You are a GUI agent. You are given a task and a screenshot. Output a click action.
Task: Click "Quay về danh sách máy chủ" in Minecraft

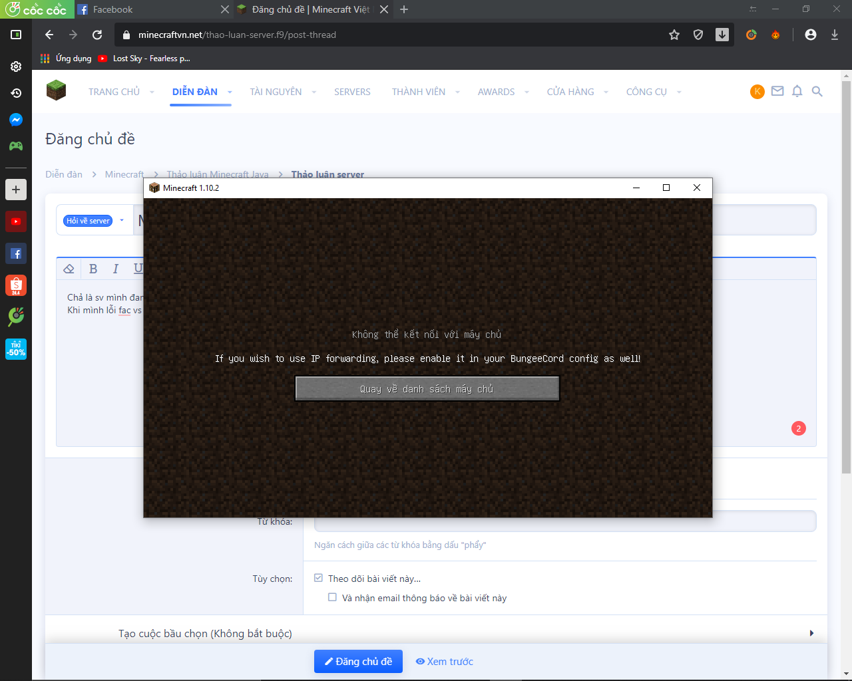427,389
